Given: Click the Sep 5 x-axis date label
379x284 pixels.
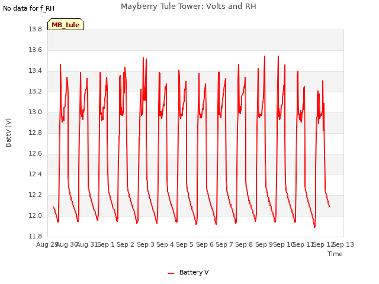Looking at the screenshot, I should click(185, 244).
